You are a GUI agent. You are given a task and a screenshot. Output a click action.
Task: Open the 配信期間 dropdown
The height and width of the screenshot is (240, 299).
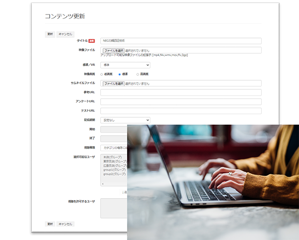click(125, 120)
